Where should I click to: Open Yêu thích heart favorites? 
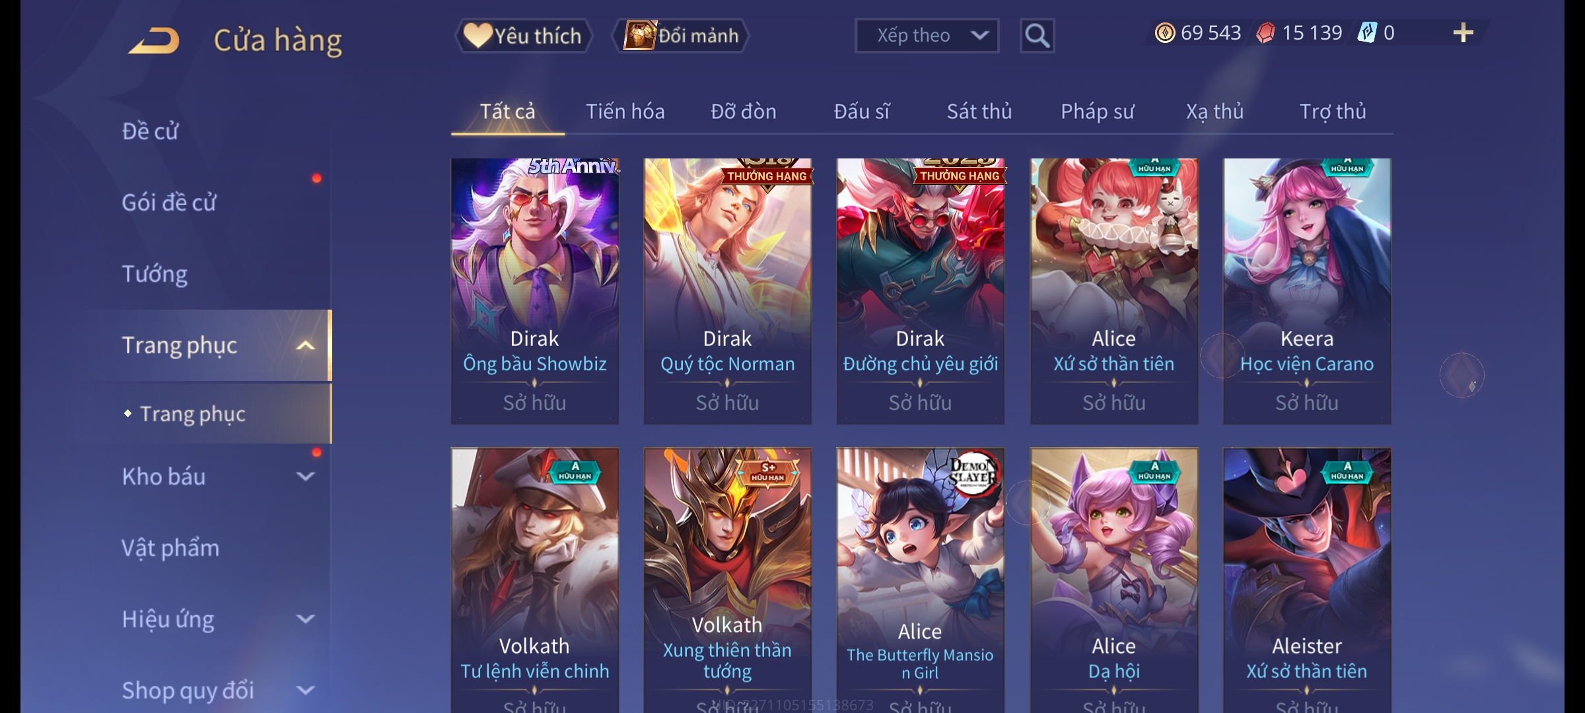tap(523, 36)
